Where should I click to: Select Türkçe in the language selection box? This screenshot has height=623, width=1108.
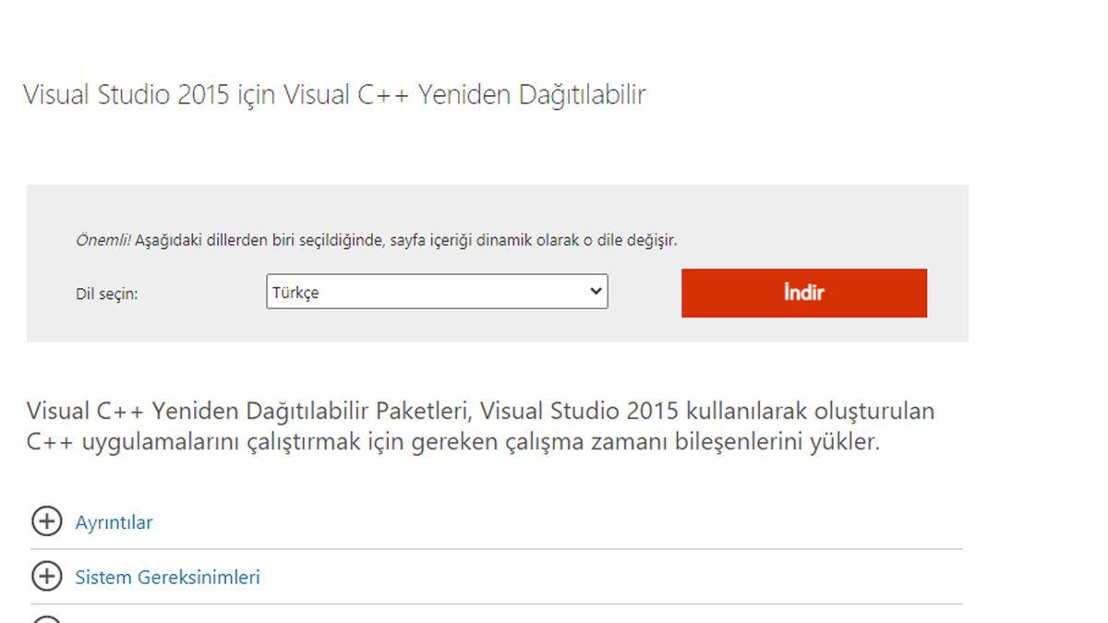[369, 292]
